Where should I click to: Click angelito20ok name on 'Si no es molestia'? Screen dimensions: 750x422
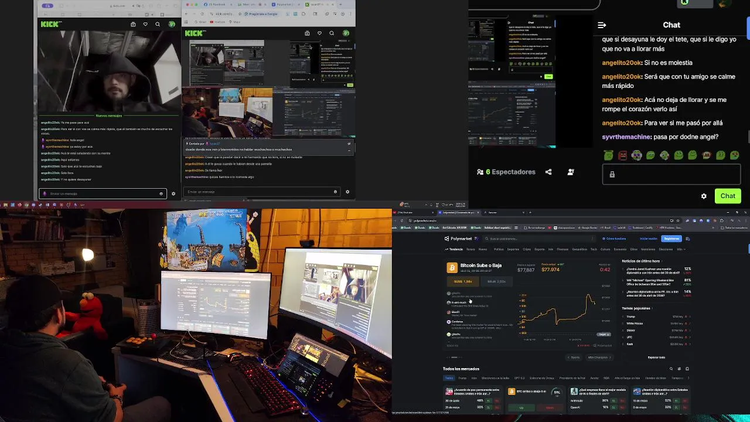coord(622,63)
